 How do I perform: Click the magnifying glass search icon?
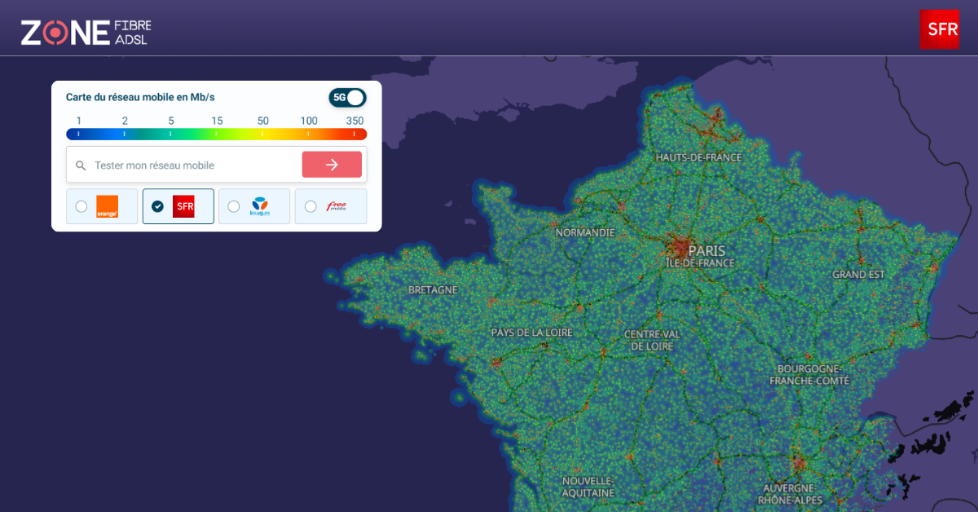[81, 165]
